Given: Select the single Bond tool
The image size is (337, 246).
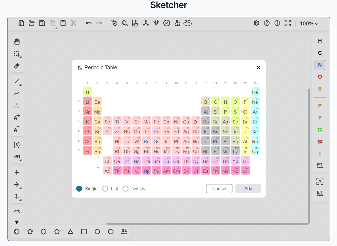Looking at the screenshot, I should (17, 82).
